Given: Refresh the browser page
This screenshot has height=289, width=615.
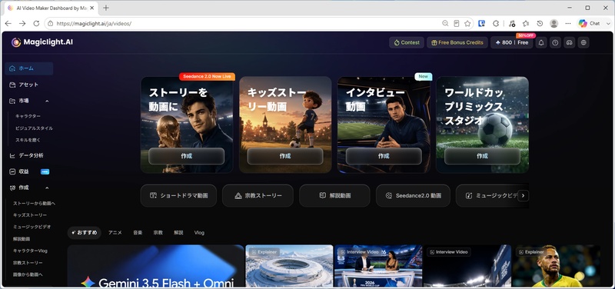Looking at the screenshot, I should (36, 24).
